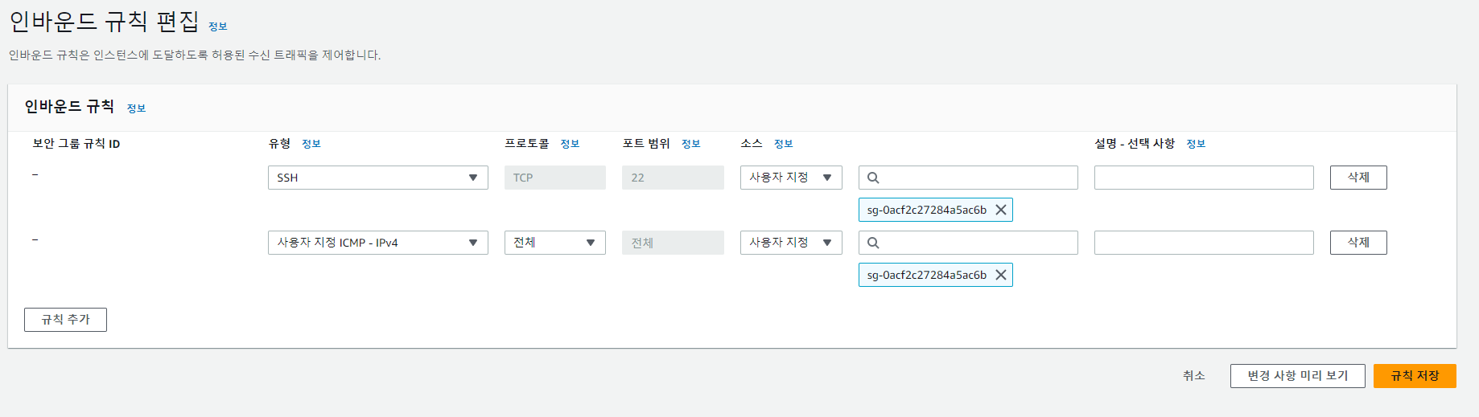Click the sg-0acf2c27284a5ac6b text in SSH row
The height and width of the screenshot is (417, 1479).
926,210
